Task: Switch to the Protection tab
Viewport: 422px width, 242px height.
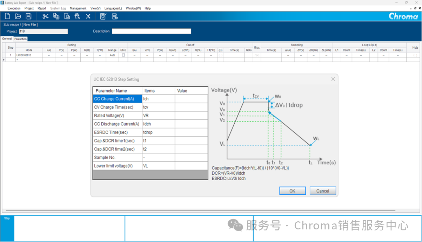Action: (20, 39)
